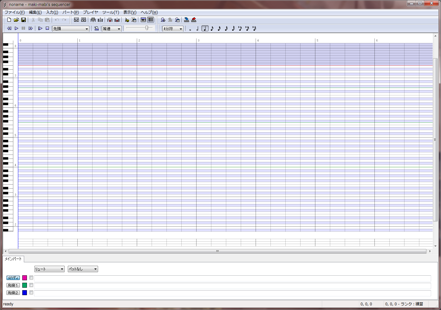The height and width of the screenshot is (310, 441).
Task: Click the green 和音1 color swatch
Action: pyautogui.click(x=25, y=285)
